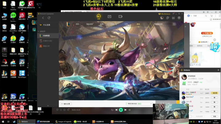Open the share icon in WeGame toolbar
The image size is (221, 124).
click(168, 18)
